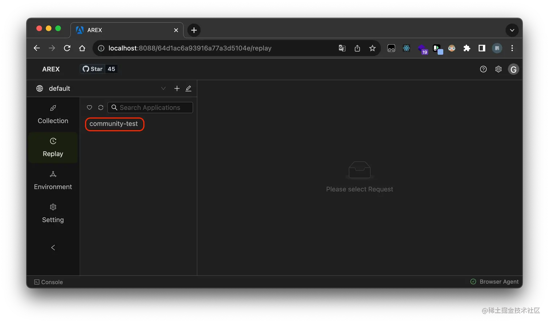Go to the browser home page
The height and width of the screenshot is (323, 549).
tap(82, 48)
